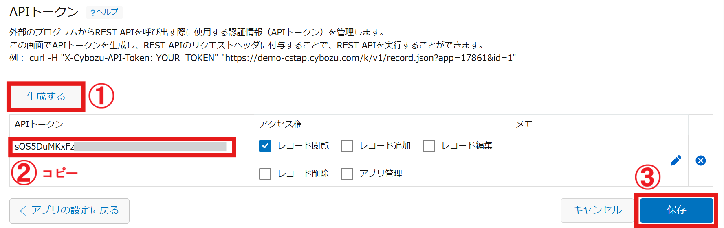Viewport: 724px width, 228px height.
Task: Uncheck the レコード閲覧 checkbox
Action: [265, 146]
